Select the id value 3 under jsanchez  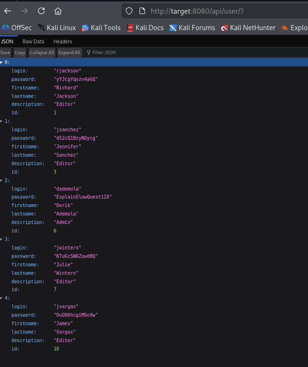click(55, 172)
